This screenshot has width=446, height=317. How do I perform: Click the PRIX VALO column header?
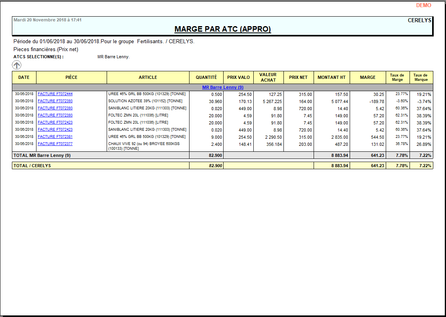click(238, 77)
